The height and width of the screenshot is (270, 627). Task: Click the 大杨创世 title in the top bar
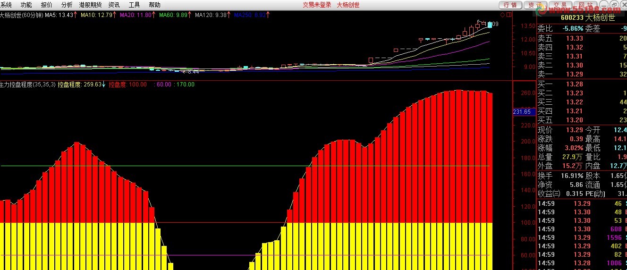click(348, 5)
